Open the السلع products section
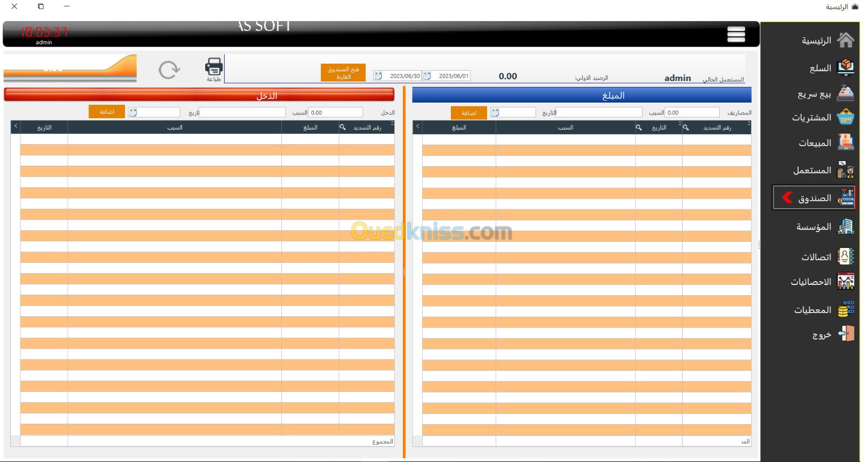Screen dimensions: 864x462 (832, 68)
